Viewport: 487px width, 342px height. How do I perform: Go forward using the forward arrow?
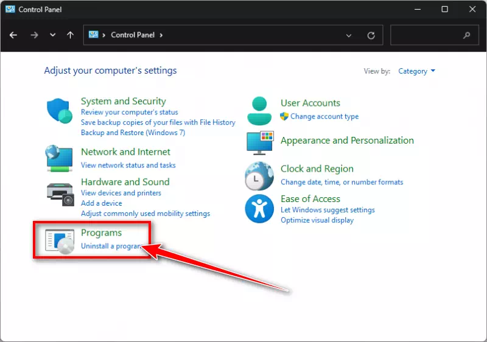(x=34, y=35)
